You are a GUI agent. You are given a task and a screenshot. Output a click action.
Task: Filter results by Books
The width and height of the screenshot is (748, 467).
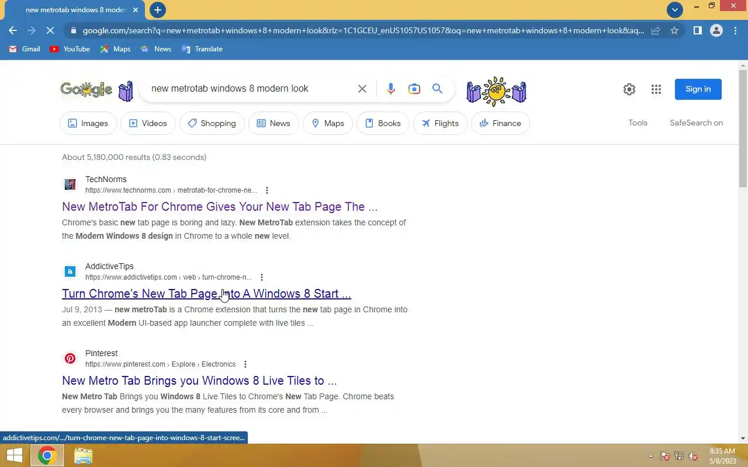pyautogui.click(x=383, y=123)
